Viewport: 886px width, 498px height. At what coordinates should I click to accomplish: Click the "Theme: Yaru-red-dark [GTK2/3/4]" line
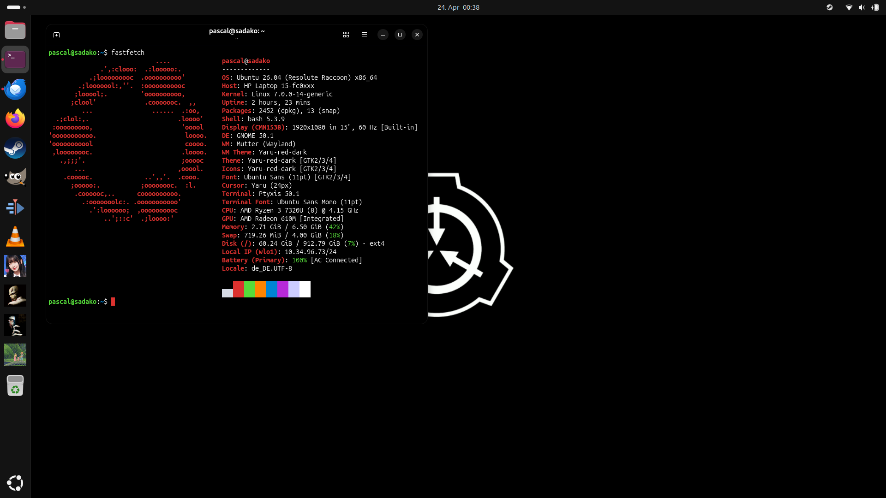coord(279,160)
